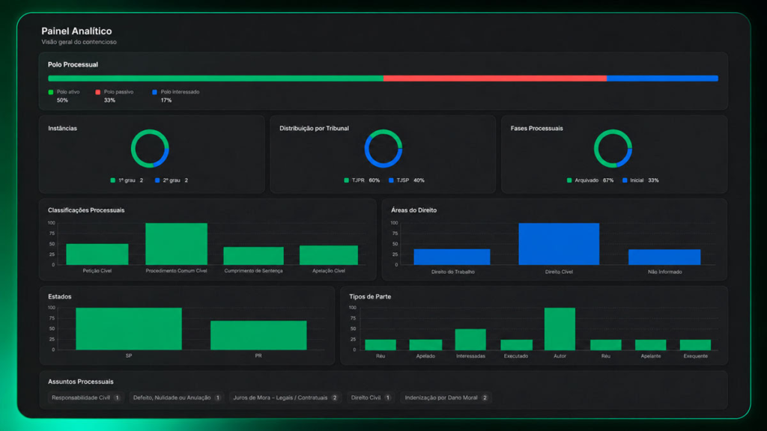The height and width of the screenshot is (431, 767).
Task: Toggle the Arquivado legend item
Action: [x=590, y=180]
